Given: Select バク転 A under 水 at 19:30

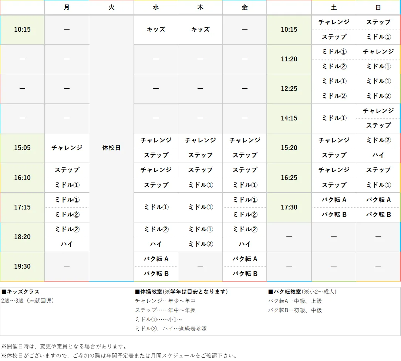Looking at the screenshot, I should coord(155,259).
